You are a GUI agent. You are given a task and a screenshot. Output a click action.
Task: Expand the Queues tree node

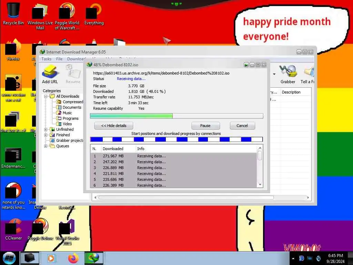(x=46, y=146)
